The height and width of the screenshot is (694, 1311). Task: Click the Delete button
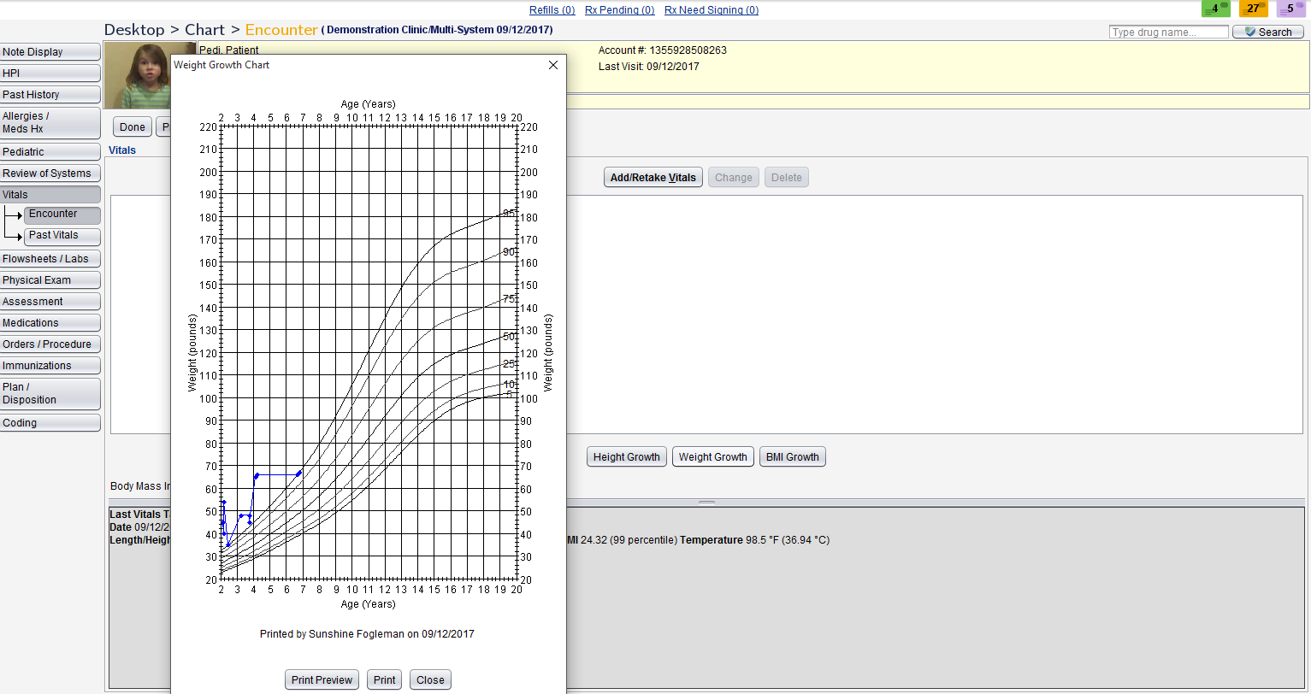pyautogui.click(x=787, y=178)
